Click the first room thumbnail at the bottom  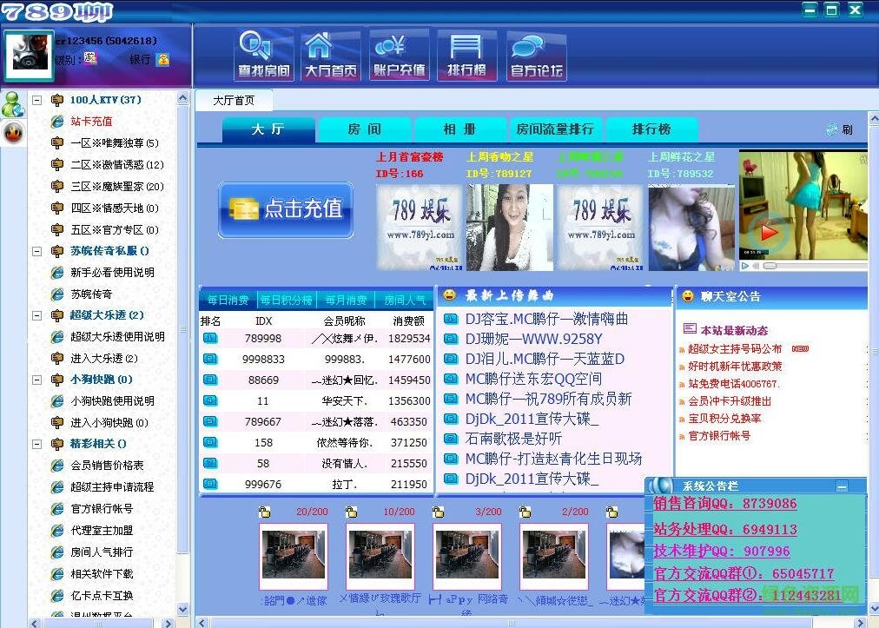tap(294, 554)
